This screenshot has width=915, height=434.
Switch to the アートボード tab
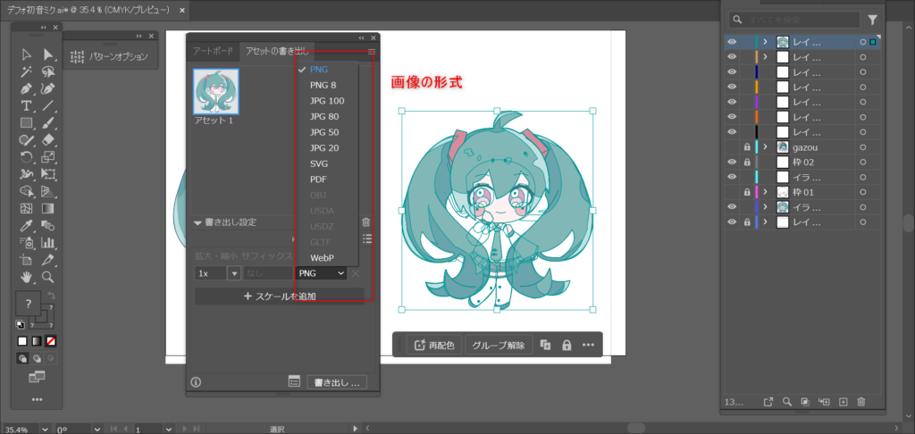point(213,51)
